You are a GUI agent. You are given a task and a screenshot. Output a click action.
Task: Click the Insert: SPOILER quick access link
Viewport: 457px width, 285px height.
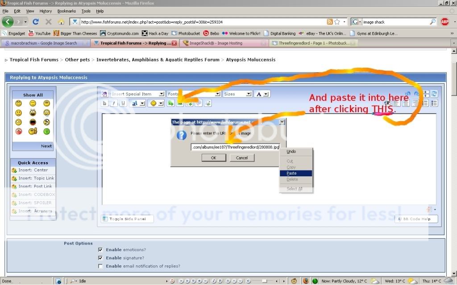[35, 203]
